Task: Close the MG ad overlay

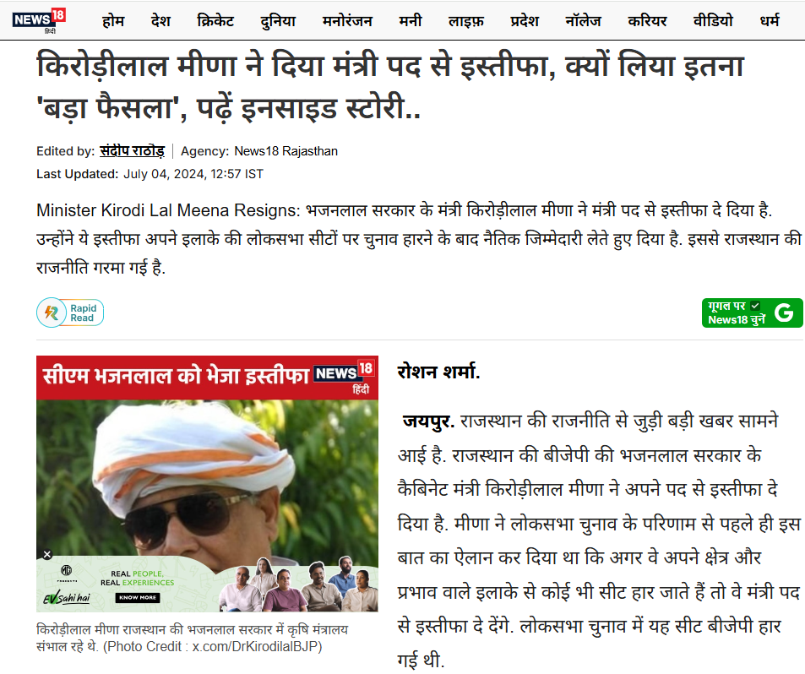Action: [x=47, y=554]
